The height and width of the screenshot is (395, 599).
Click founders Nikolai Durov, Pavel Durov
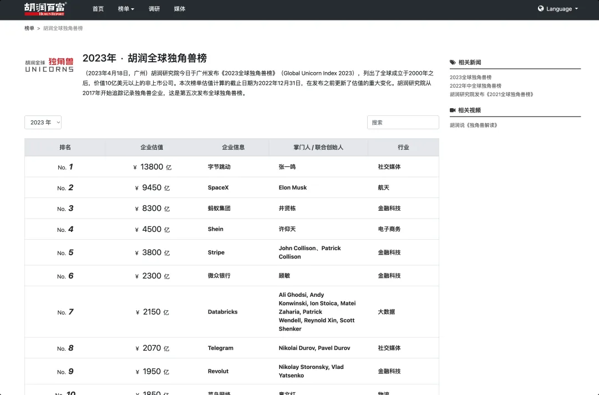click(x=314, y=348)
